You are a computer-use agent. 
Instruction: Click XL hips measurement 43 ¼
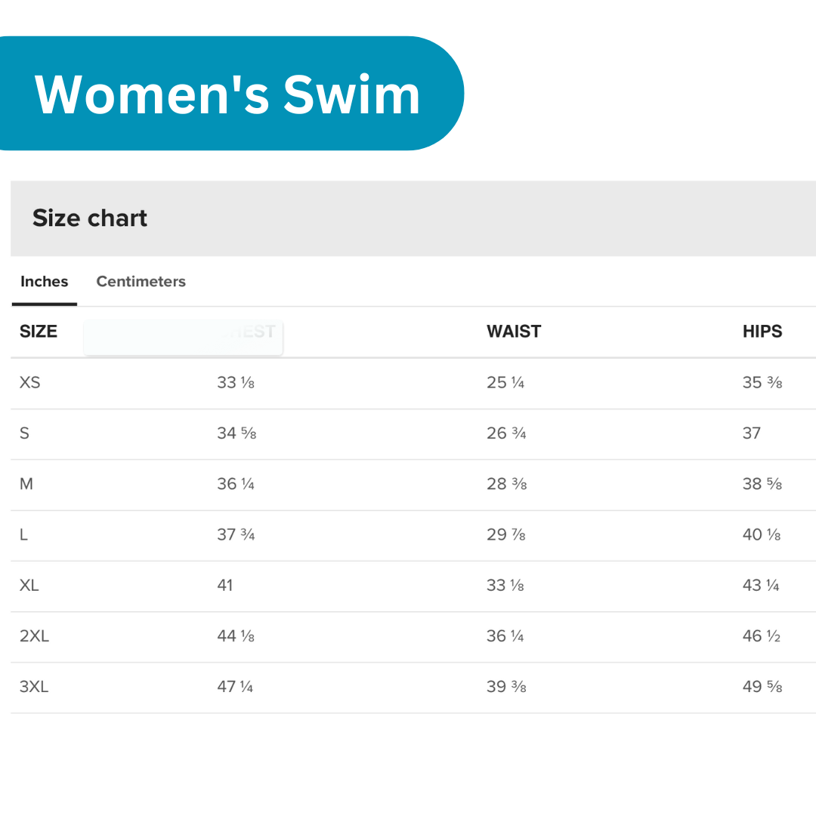(761, 586)
